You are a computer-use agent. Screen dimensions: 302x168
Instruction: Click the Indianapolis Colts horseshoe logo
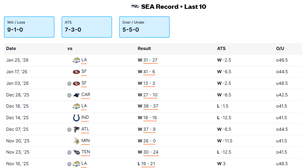tap(76, 118)
